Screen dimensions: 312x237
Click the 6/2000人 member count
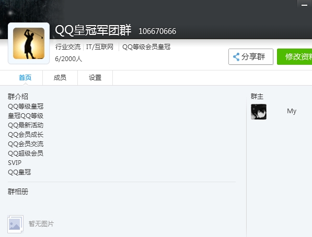[x=68, y=59]
